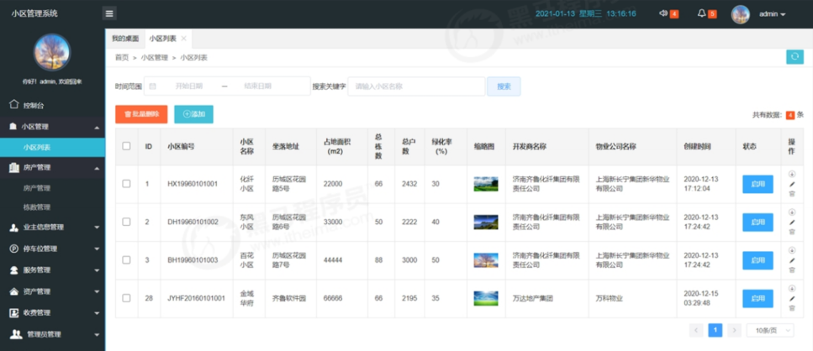Expand the 停车位管理 menu arrow
The image size is (813, 351).
tap(97, 249)
